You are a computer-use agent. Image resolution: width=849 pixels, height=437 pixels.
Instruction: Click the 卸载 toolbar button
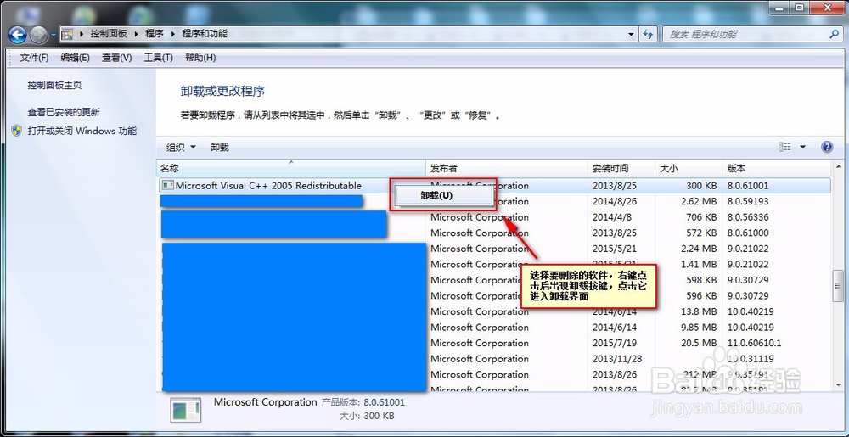[x=219, y=147]
